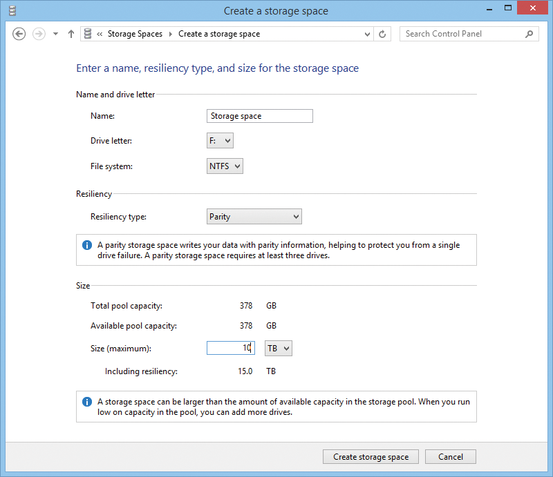Click info icon beside parity description
The width and height of the screenshot is (553, 477).
87,245
